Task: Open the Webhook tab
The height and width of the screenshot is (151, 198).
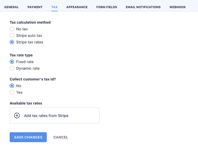Action: click(x=177, y=7)
